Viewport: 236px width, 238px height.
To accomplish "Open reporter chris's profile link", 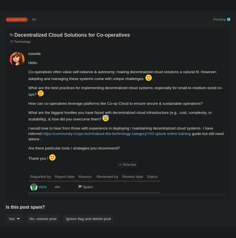I will [x=43, y=187].
